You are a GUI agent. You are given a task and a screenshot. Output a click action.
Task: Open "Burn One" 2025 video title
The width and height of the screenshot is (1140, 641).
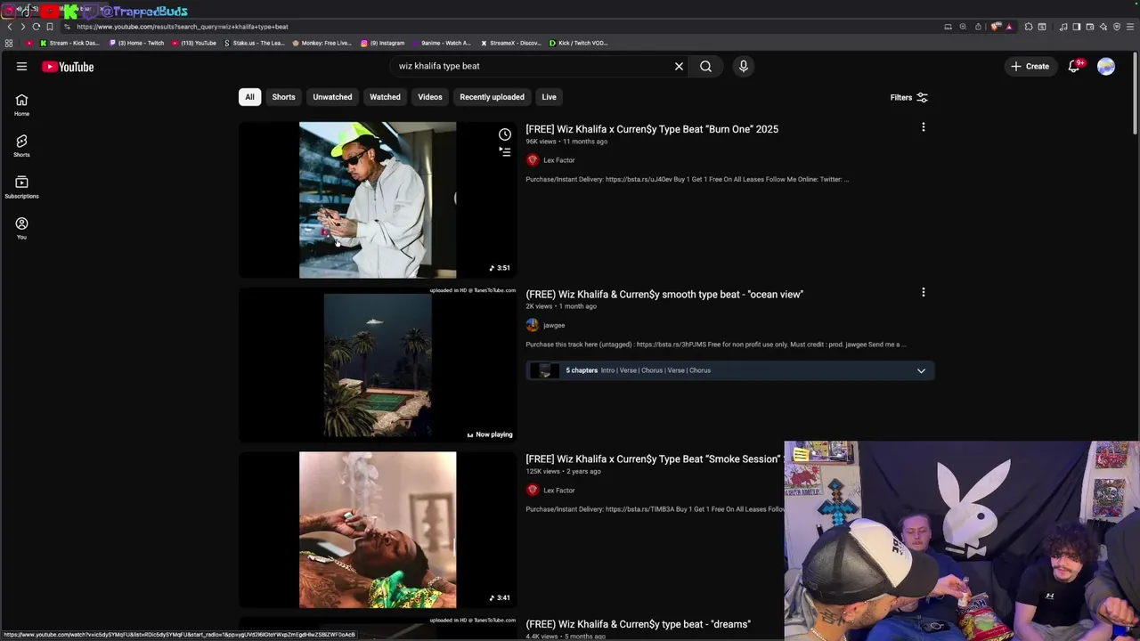652,129
